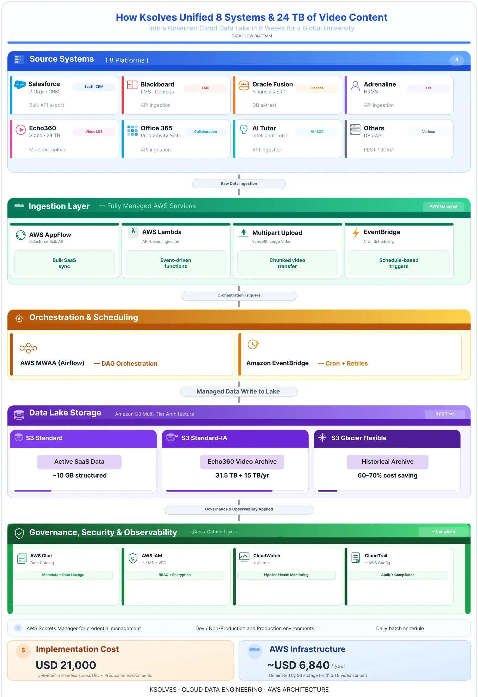Click the Implementation Cost dollar icon
The height and width of the screenshot is (697, 478).
coord(23,650)
